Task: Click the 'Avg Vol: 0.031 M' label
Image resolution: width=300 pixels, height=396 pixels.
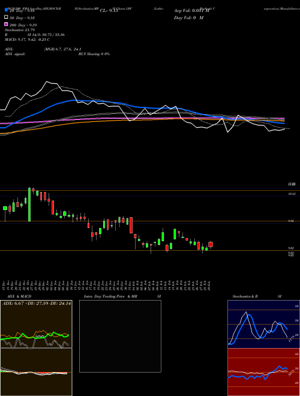Action: tap(191, 11)
